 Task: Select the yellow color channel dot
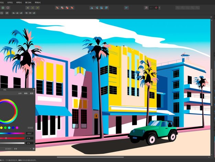(x=1, y=128)
